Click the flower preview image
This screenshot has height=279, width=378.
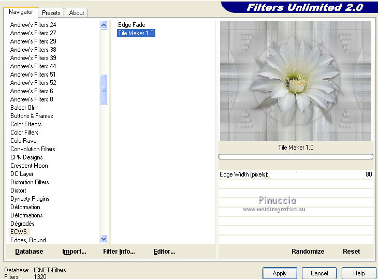[x=296, y=81]
